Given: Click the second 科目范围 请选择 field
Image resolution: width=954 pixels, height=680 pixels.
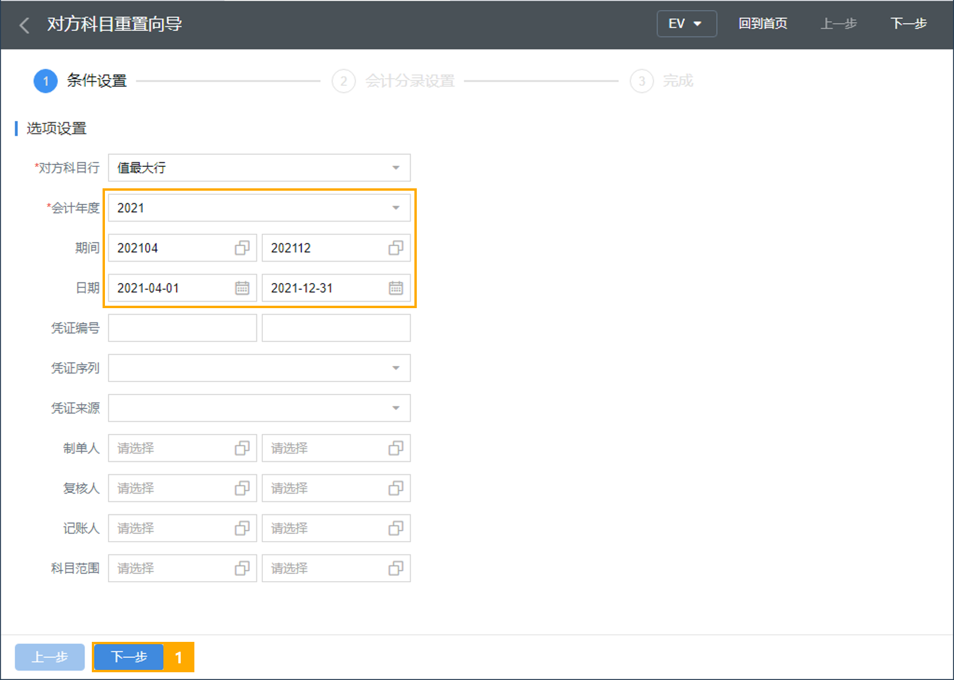Looking at the screenshot, I should point(336,569).
